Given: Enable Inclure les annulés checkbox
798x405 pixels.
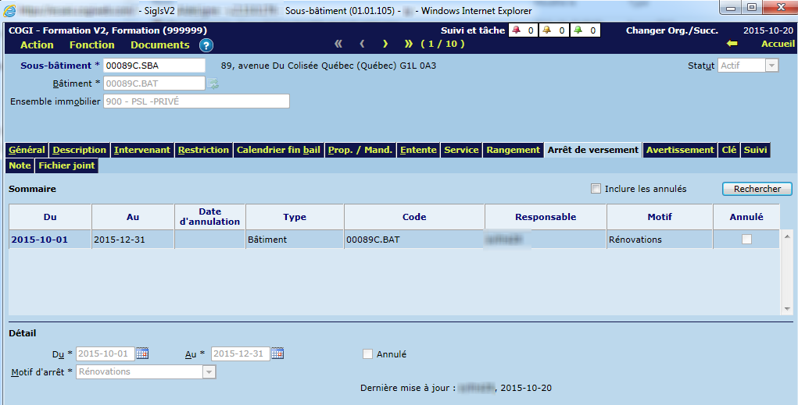Looking at the screenshot, I should (x=596, y=189).
